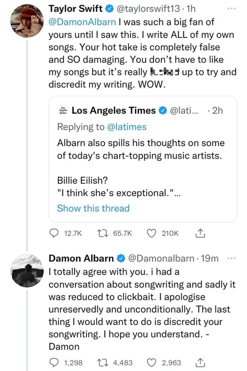Open @latimes link in quoted reply
The width and height of the screenshot is (247, 371).
(126, 127)
